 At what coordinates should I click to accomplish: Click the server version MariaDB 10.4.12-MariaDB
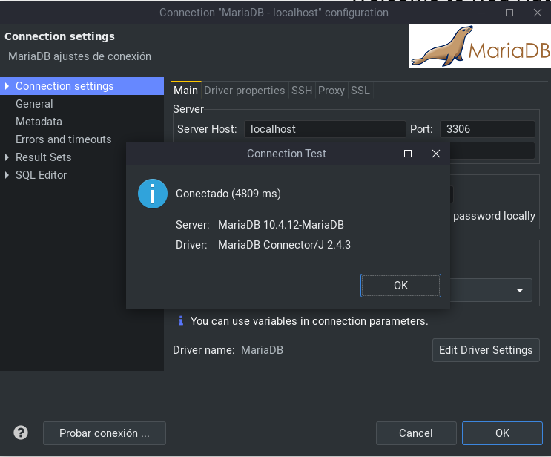tap(281, 225)
